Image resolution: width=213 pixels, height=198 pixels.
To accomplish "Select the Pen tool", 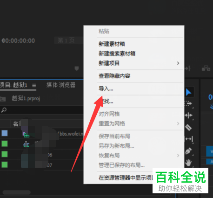I will click(x=188, y=151).
